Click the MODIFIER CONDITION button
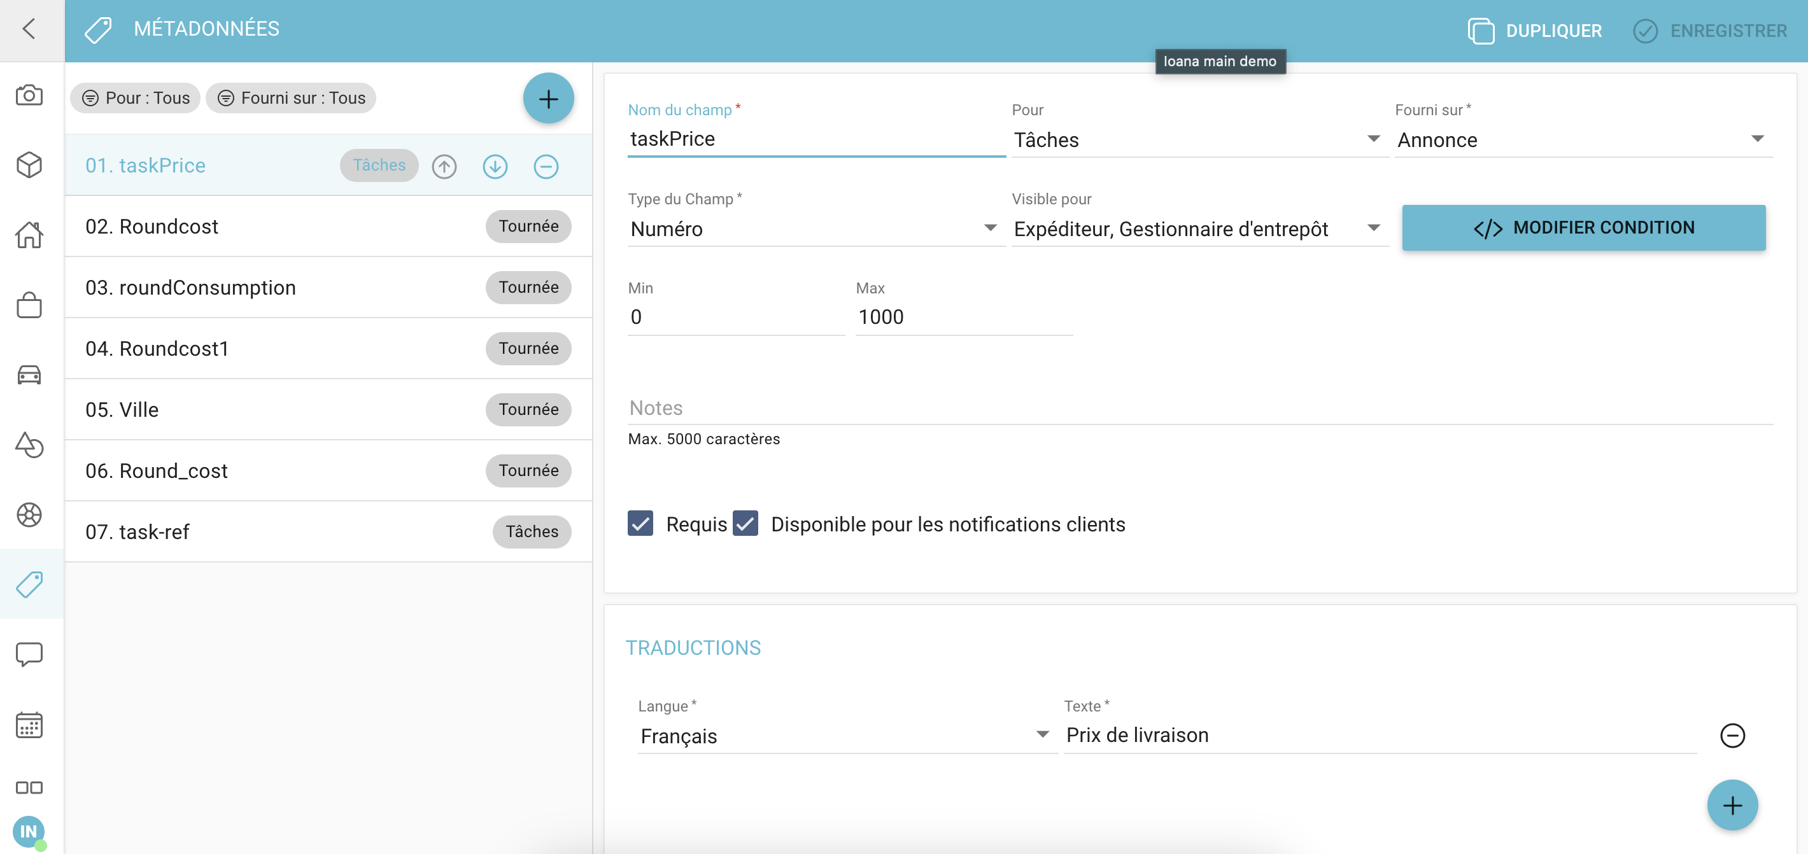Screen dimensions: 1808x854 tap(1583, 227)
